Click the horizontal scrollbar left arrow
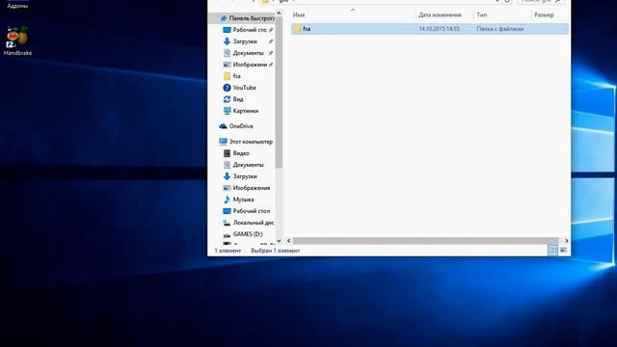Viewport: 617px width, 347px height. (289, 241)
